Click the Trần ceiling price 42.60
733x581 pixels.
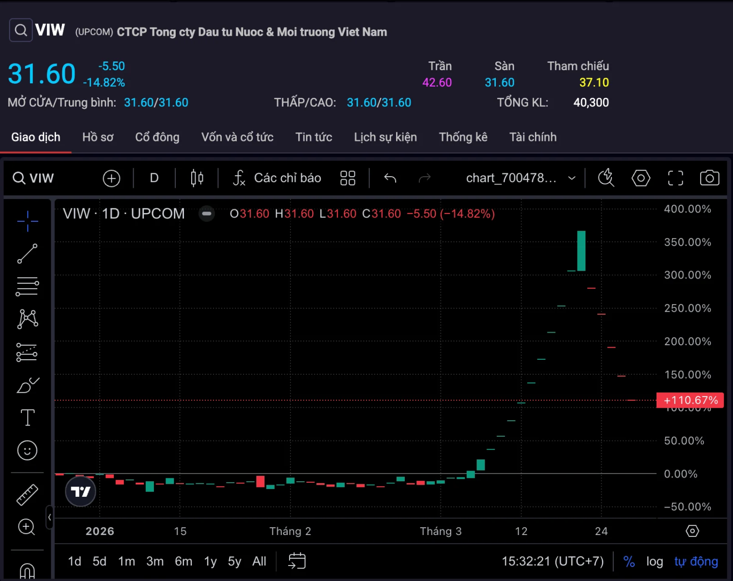tap(437, 83)
